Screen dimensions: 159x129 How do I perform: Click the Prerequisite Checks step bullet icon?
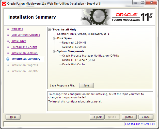8,47
